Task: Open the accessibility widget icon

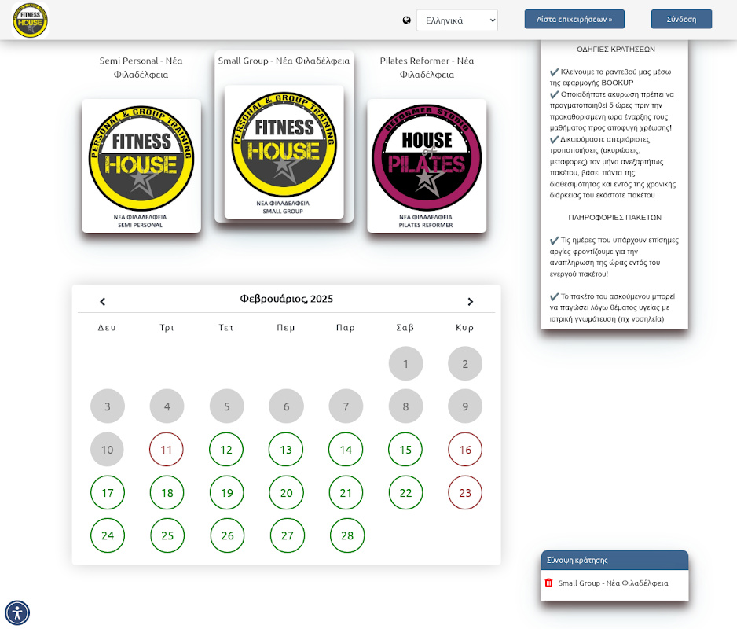Action: pyautogui.click(x=17, y=613)
